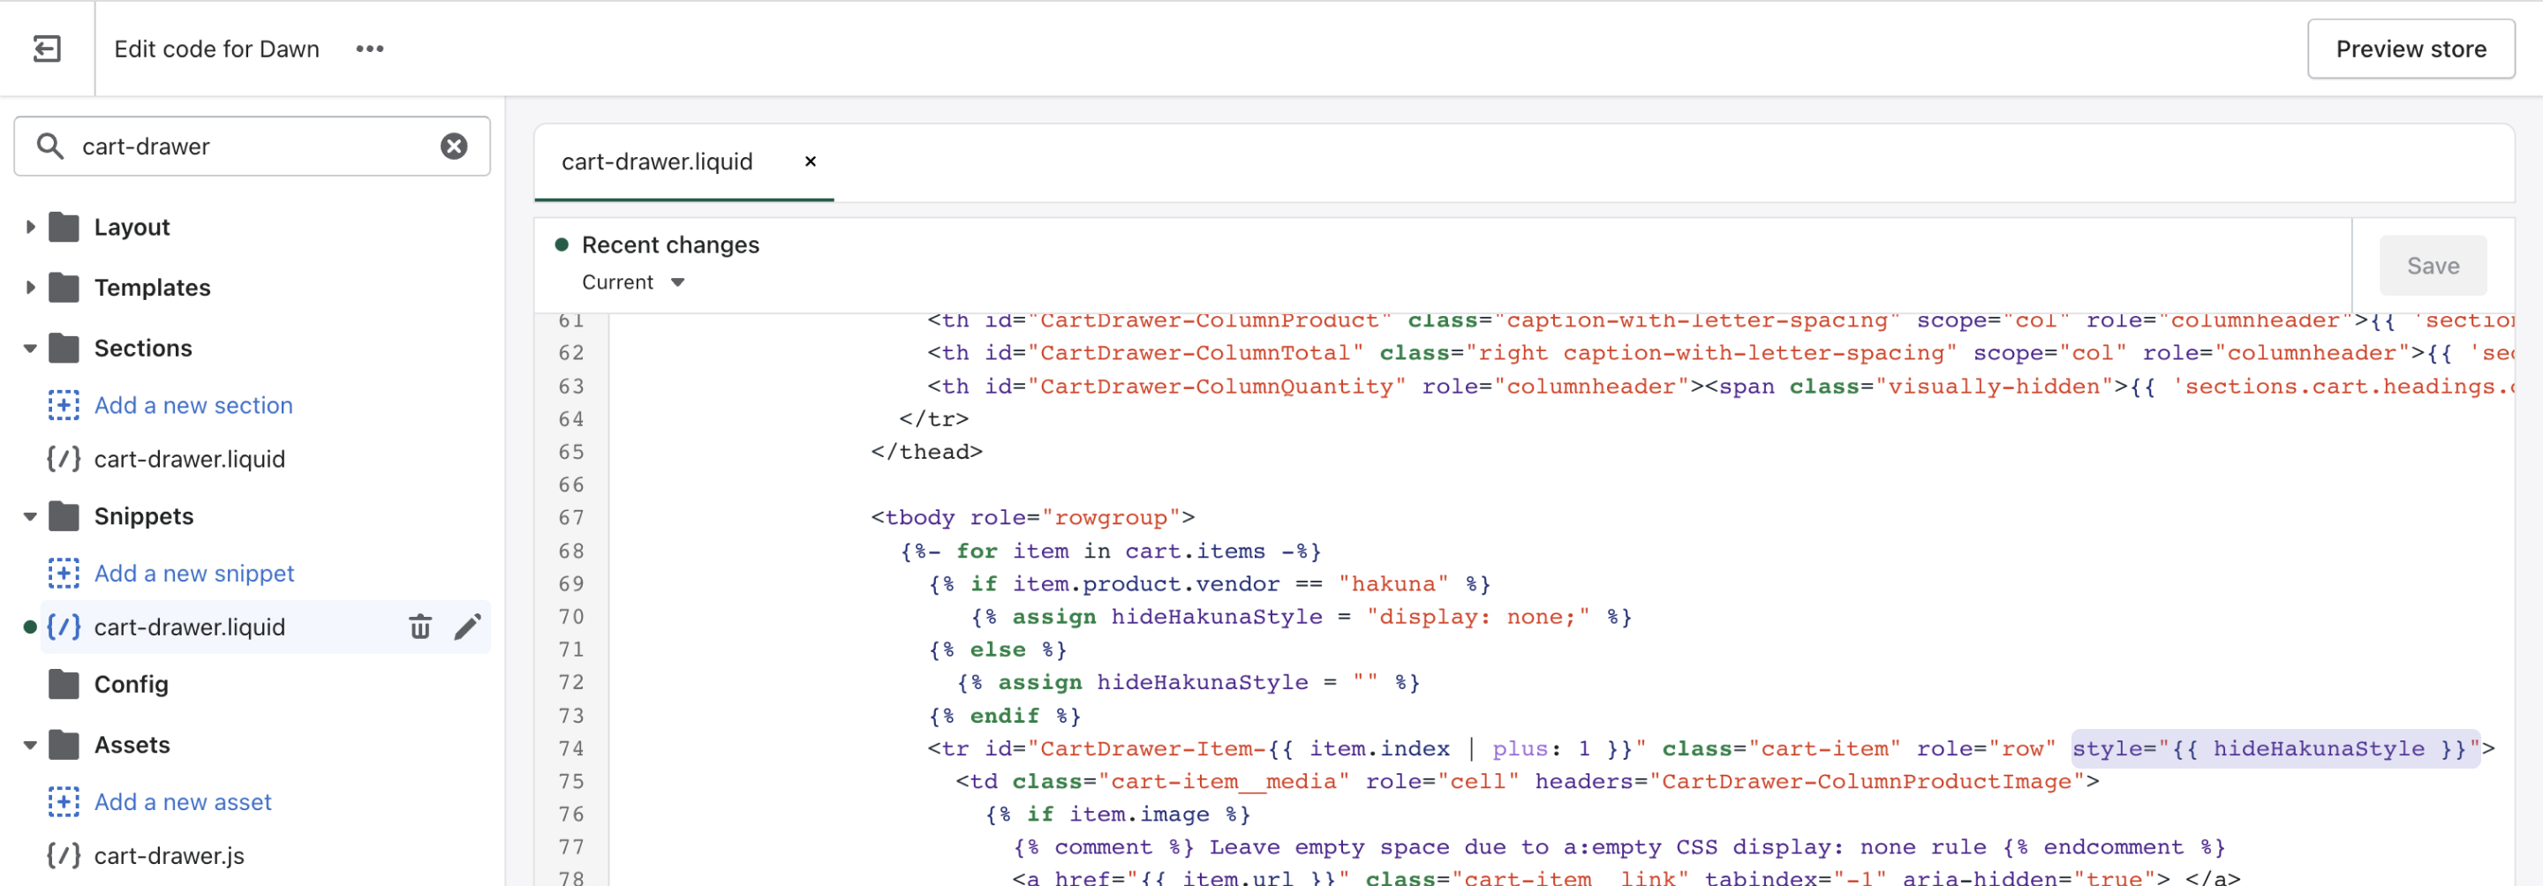
Task: Collapse the Assets folder
Action: 30,745
